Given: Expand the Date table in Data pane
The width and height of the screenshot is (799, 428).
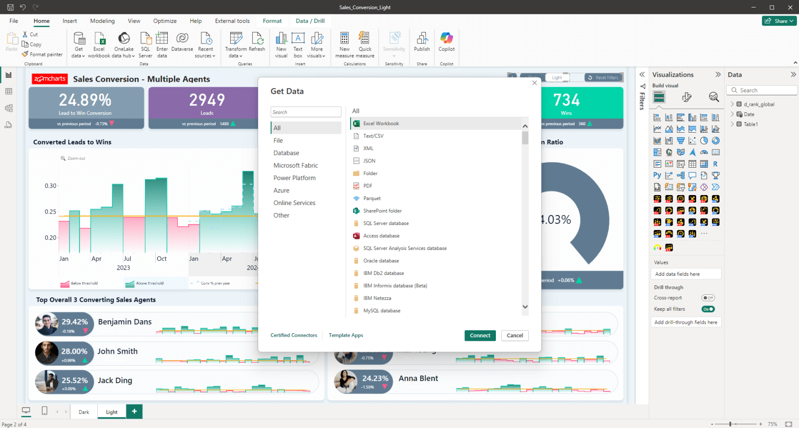Looking at the screenshot, I should click(x=732, y=114).
